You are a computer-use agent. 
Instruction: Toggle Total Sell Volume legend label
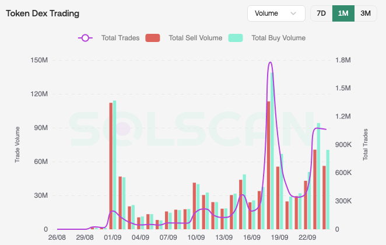pos(195,38)
